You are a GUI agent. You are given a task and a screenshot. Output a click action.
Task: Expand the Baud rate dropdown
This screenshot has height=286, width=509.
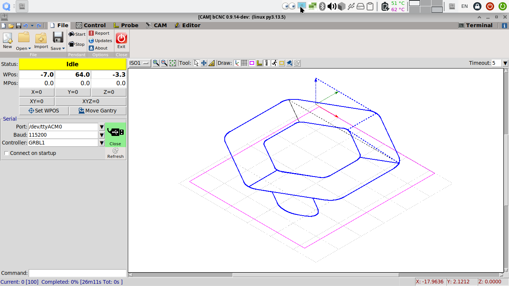click(102, 135)
